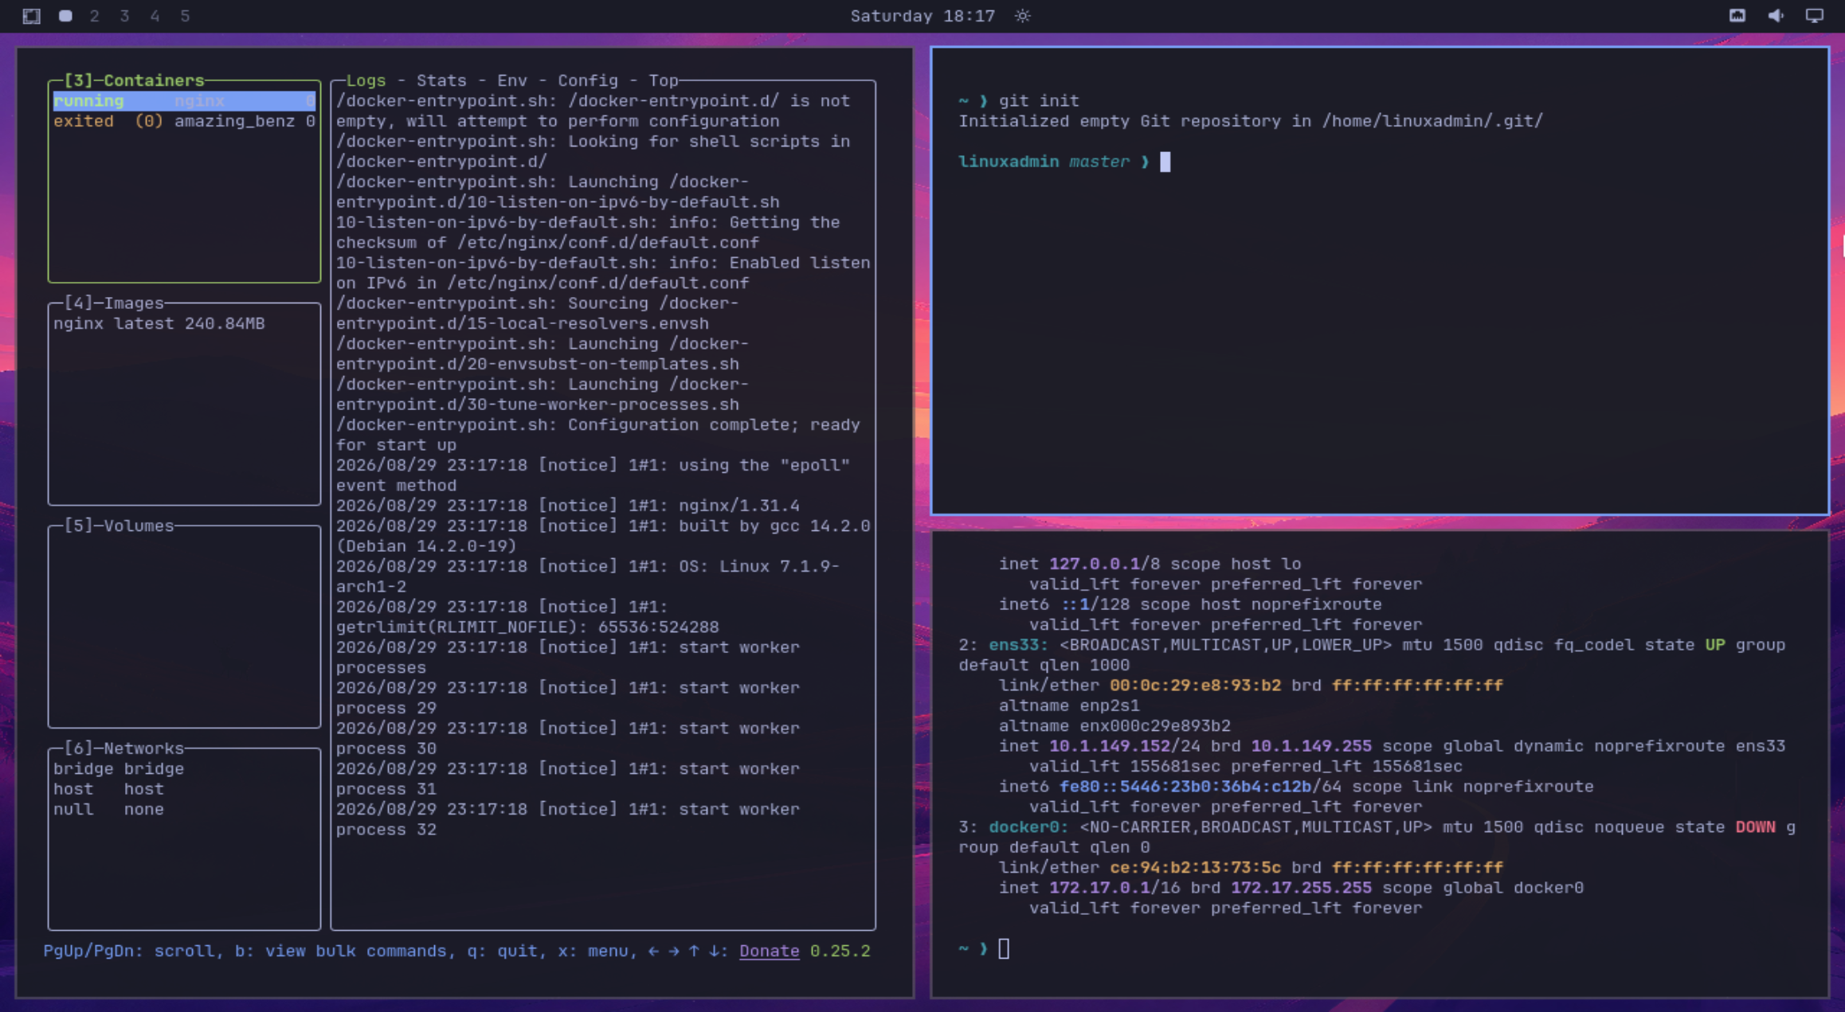
Task: Focus the [3] Containers panel title
Action: click(x=135, y=80)
